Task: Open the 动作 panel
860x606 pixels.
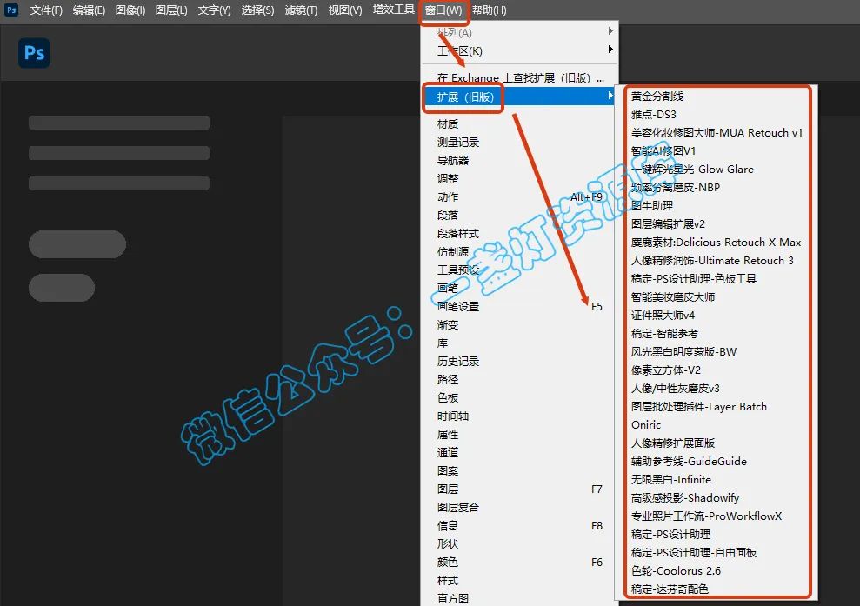Action: pyautogui.click(x=519, y=196)
